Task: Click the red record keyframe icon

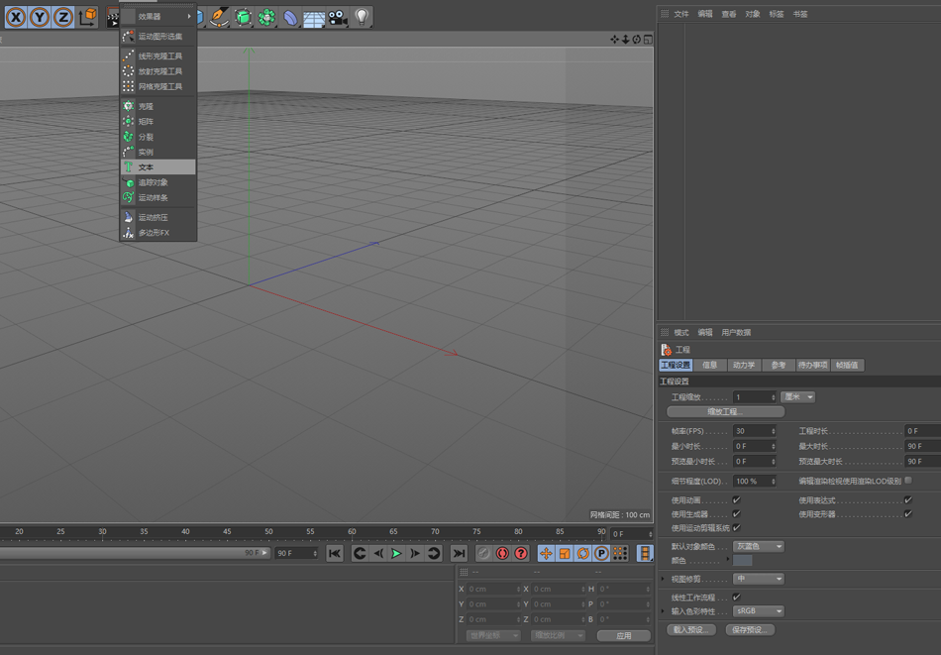Action: pos(503,554)
